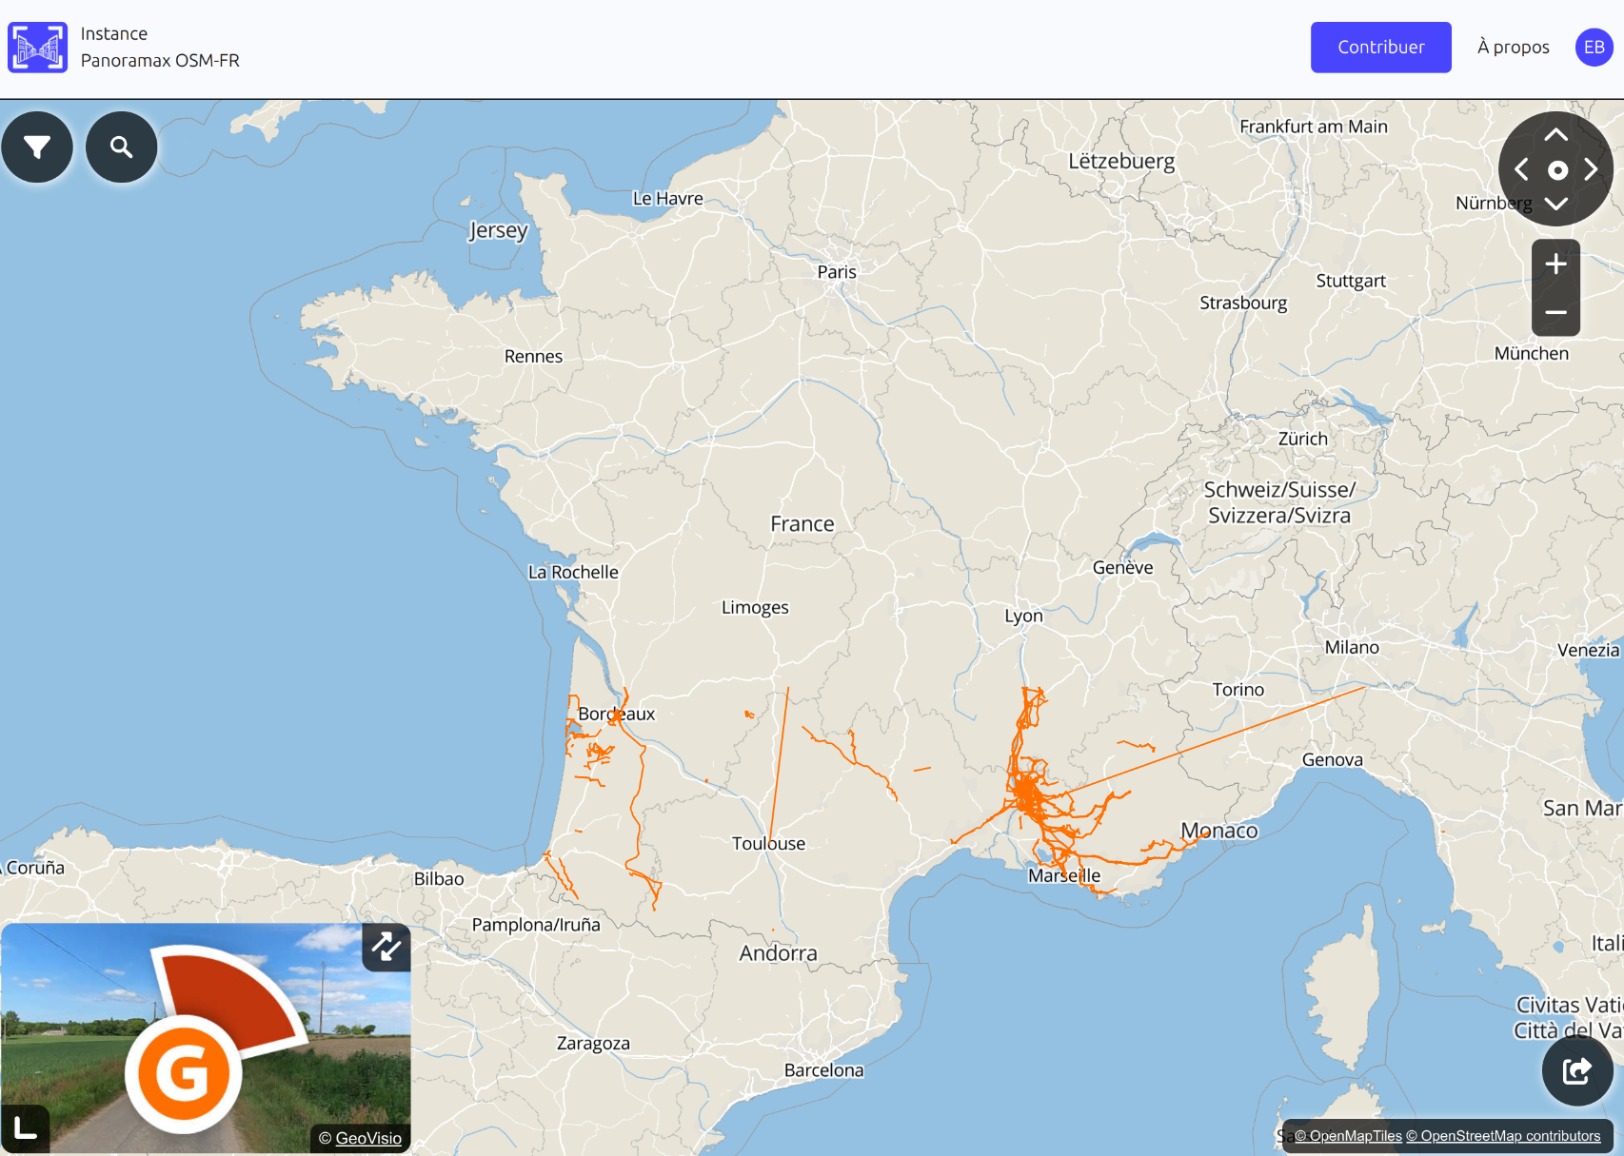The width and height of the screenshot is (1624, 1156).
Task: Open the map filter panel
Action: [x=37, y=147]
